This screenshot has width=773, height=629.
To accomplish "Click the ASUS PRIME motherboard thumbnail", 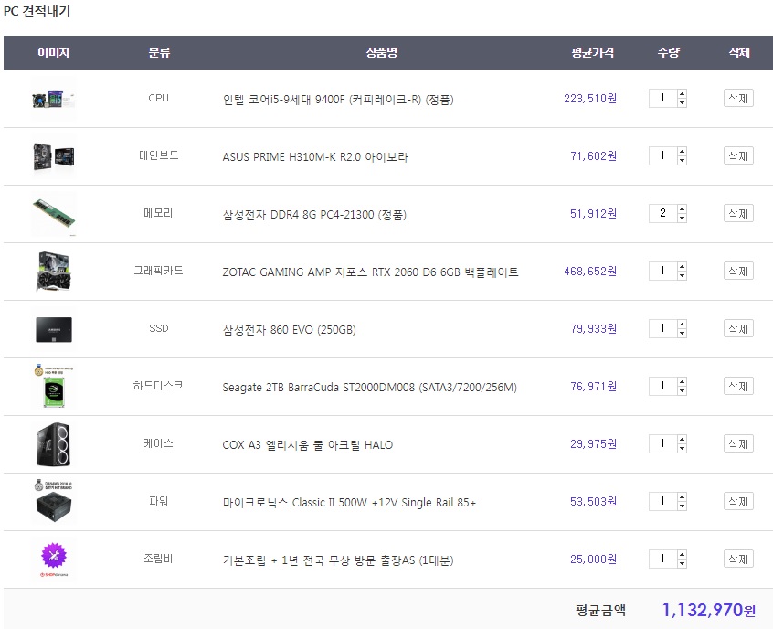I will pyautogui.click(x=53, y=156).
